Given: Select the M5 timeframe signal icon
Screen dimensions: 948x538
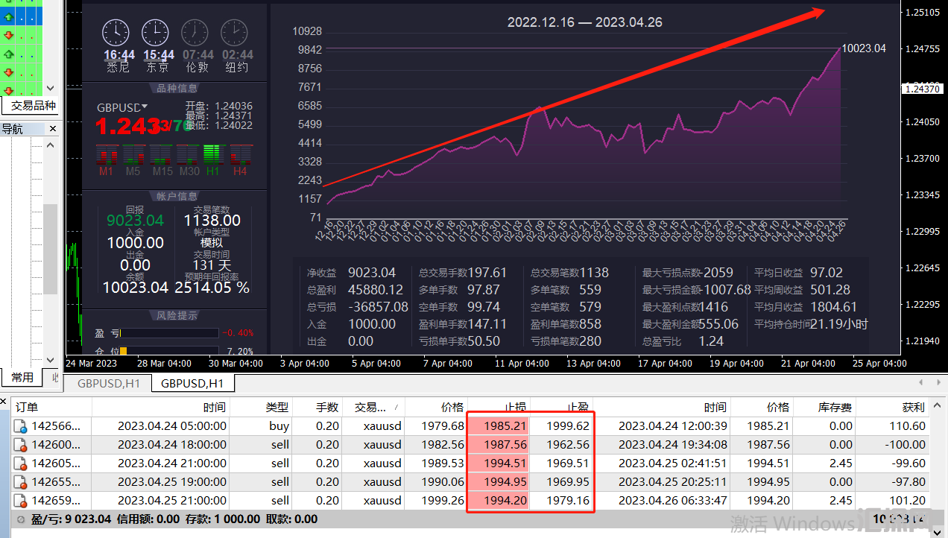Looking at the screenshot, I should [133, 154].
